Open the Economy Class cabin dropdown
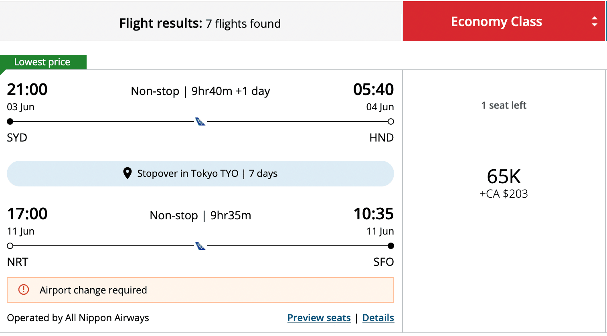607x336 pixels. [x=496, y=22]
